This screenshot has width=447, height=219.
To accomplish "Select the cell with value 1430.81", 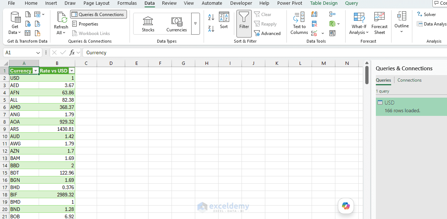I will pos(57,129).
